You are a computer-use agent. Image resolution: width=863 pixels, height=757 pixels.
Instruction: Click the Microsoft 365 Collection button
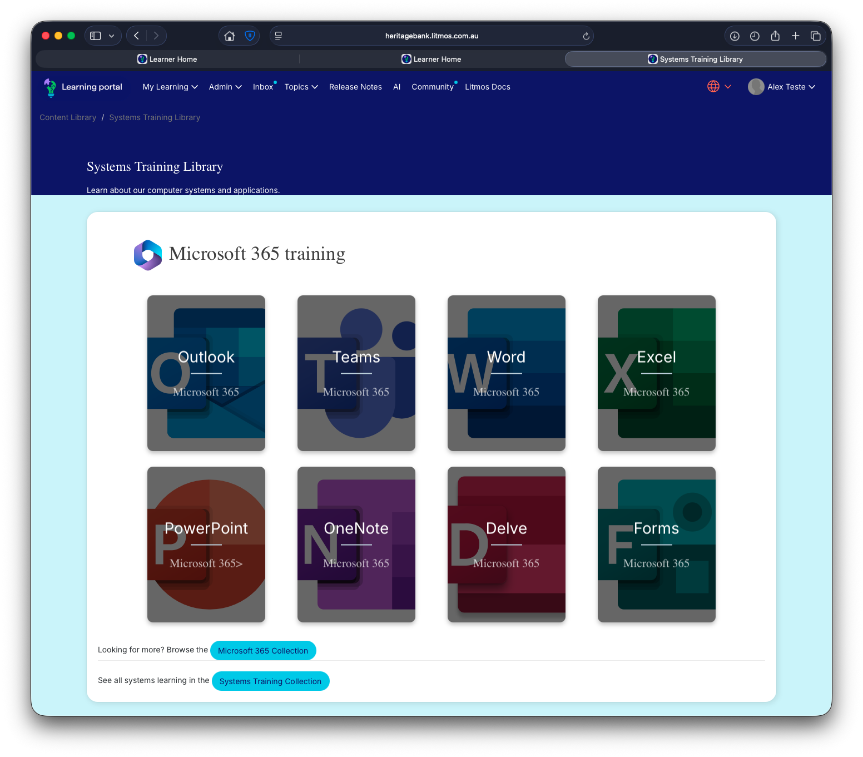click(x=263, y=651)
